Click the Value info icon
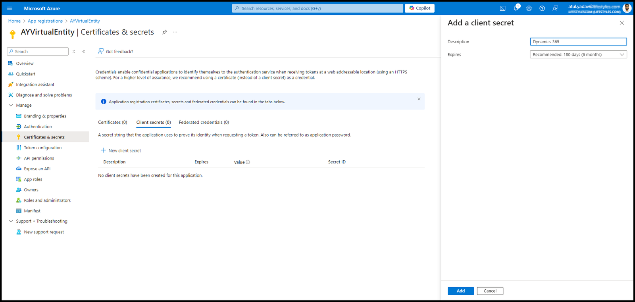Viewport: 635px width, 302px height. pos(248,162)
